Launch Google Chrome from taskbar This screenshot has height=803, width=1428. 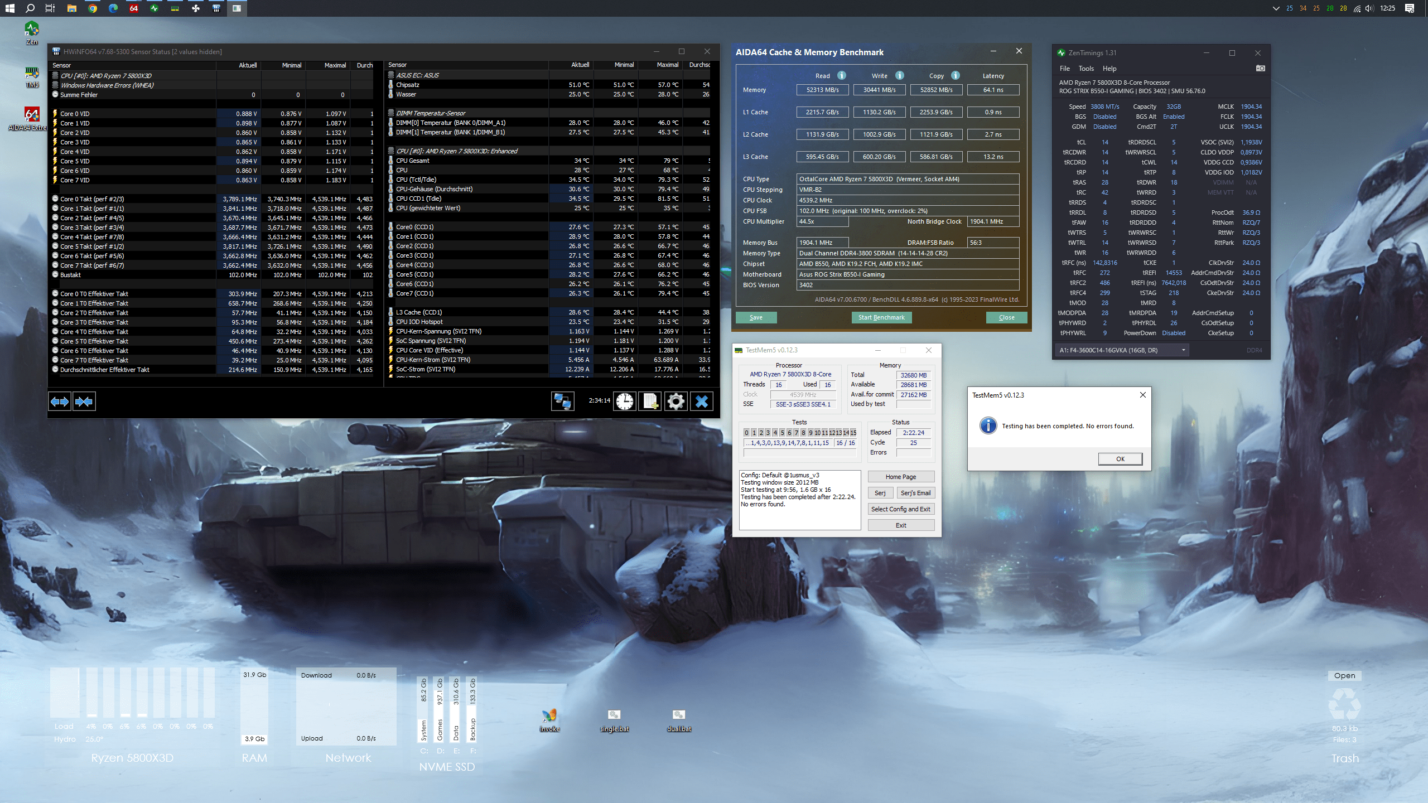pyautogui.click(x=93, y=8)
